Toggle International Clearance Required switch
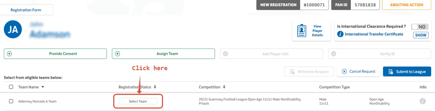This screenshot has width=435, height=111. point(420,27)
